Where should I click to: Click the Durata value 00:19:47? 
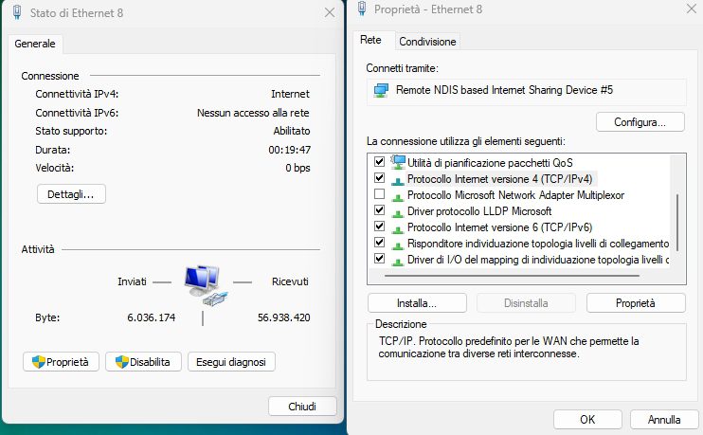[x=290, y=150]
